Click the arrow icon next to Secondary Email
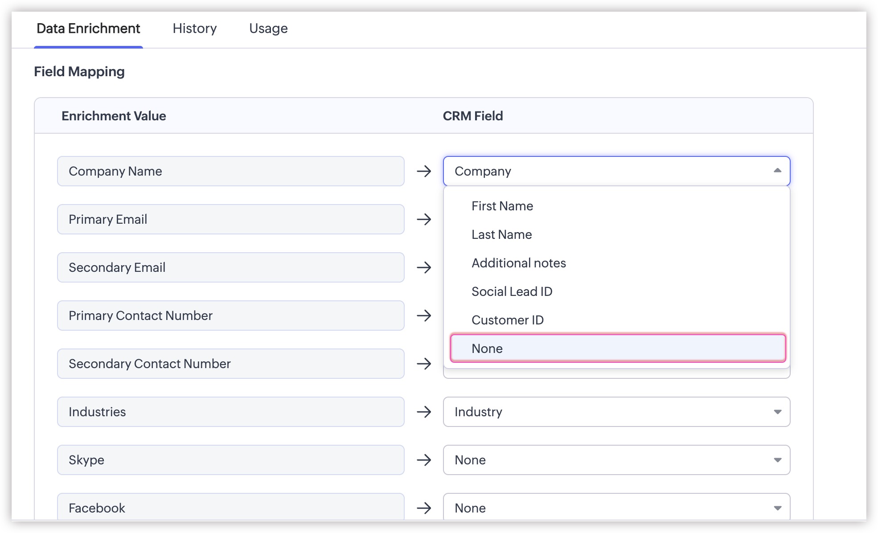The image size is (878, 533). click(x=424, y=267)
